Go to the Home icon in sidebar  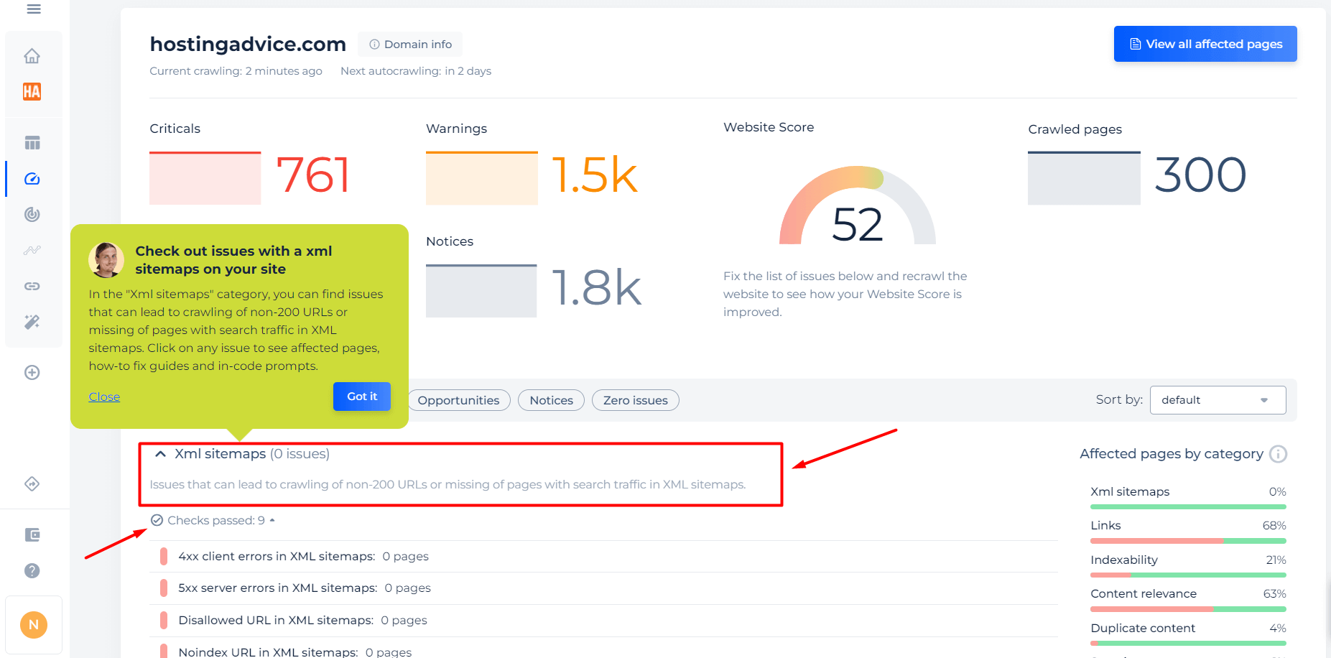tap(32, 56)
